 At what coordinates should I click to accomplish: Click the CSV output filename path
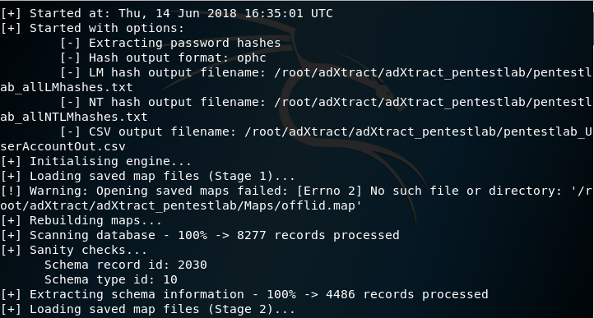418,131
